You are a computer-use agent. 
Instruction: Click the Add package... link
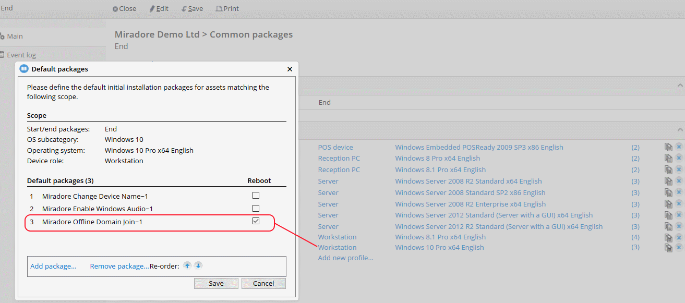coord(53,266)
